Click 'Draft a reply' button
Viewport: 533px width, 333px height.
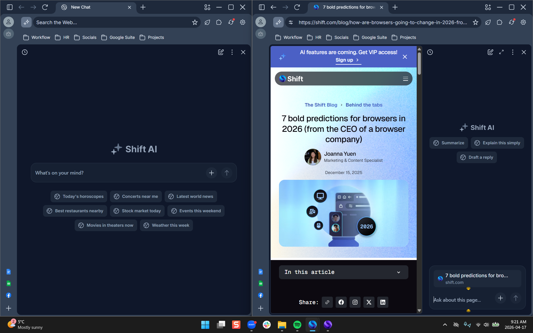[x=477, y=157]
